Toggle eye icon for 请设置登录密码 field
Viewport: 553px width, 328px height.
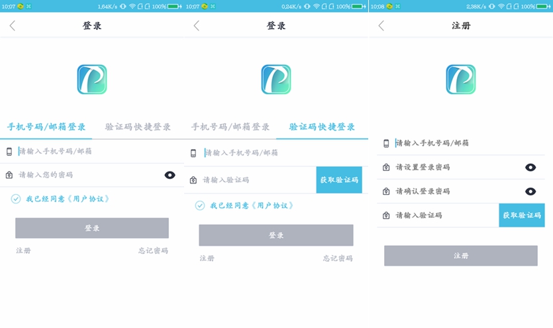pos(530,168)
